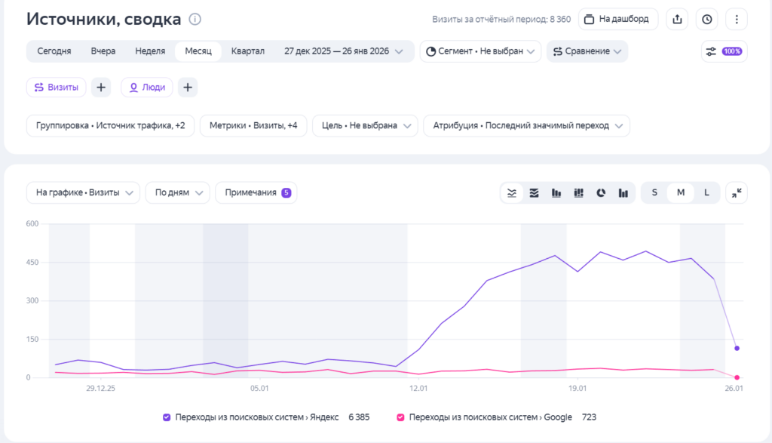Image resolution: width=772 pixels, height=443 pixels.
Task: Switch to the pie chart icon
Action: tap(601, 192)
